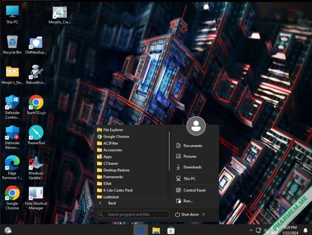Click the weather widget icon on taskbar
312x235 pixels.
pos(8,231)
